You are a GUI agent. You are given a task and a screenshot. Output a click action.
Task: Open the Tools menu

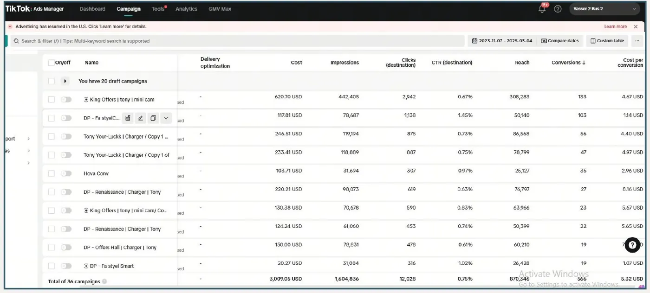158,9
